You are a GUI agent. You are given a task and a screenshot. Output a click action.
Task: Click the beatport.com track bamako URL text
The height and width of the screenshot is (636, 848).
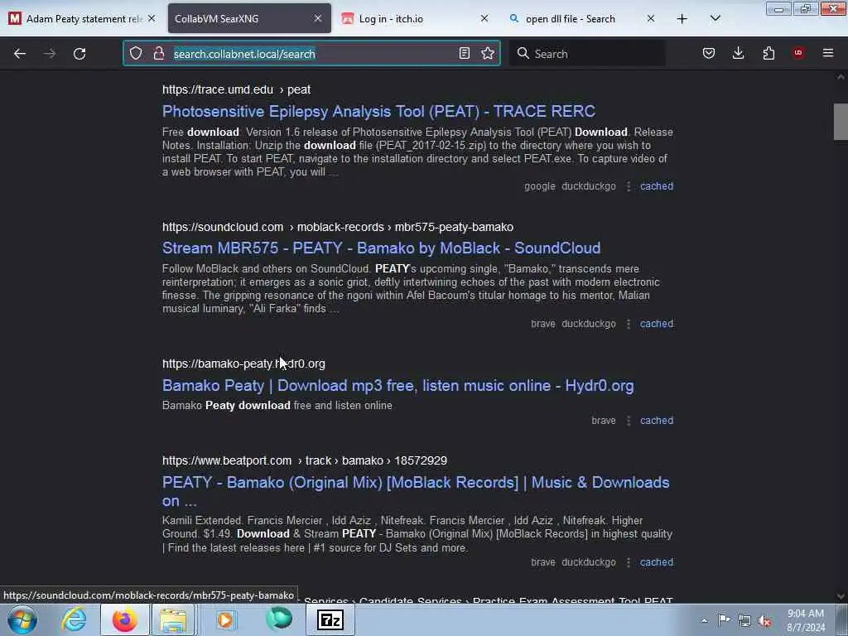coord(305,460)
